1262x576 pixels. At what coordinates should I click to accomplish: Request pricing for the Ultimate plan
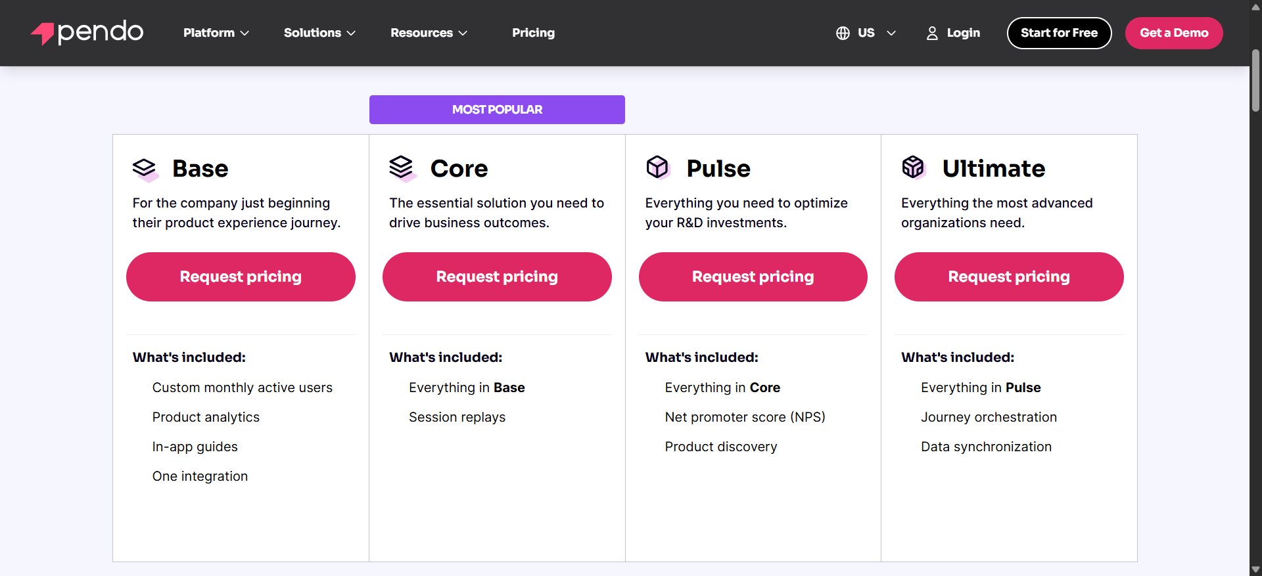pos(1009,277)
